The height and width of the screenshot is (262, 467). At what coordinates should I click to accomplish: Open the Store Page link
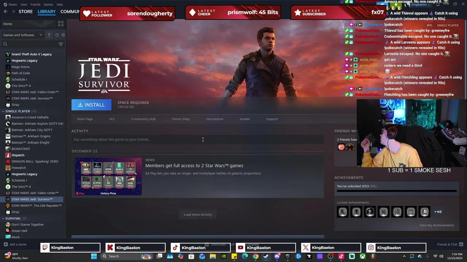[x=85, y=119]
